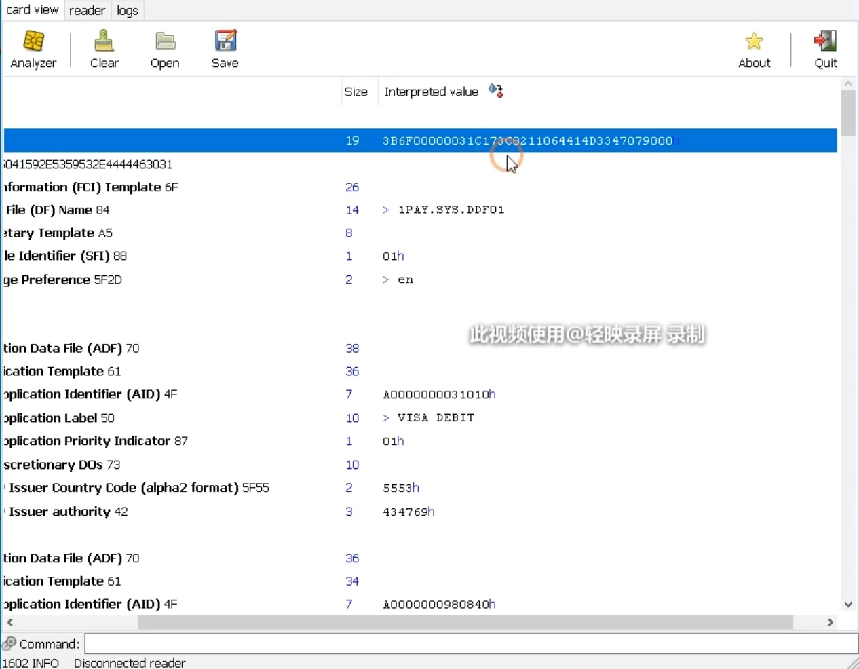Select the card view tab
Screen dimensions: 859x669
tap(32, 10)
